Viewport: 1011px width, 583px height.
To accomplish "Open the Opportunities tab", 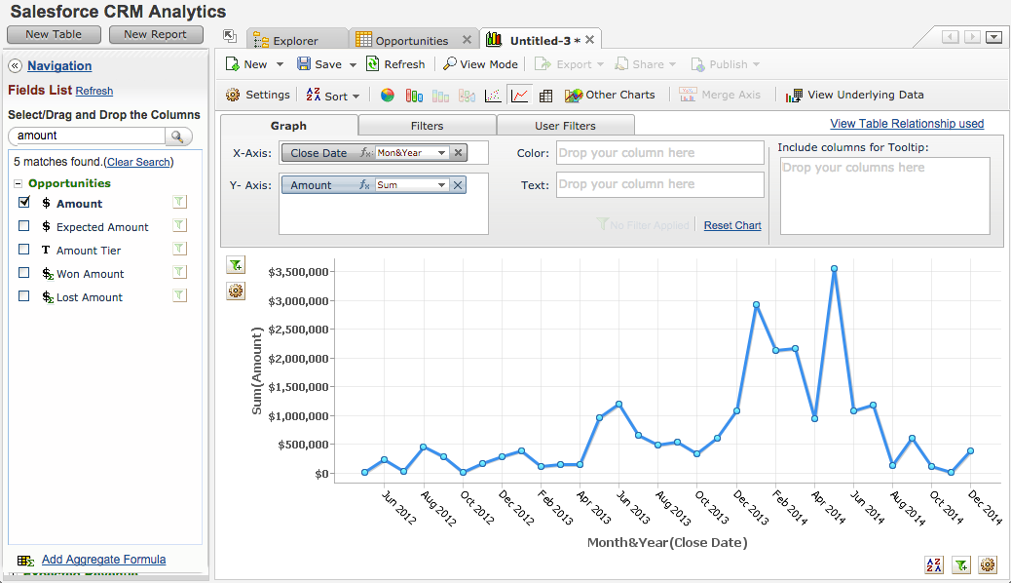I will [x=411, y=41].
